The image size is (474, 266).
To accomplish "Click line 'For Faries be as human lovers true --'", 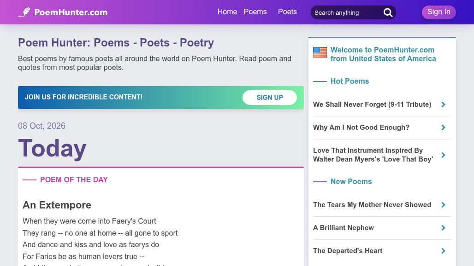I will click(x=83, y=257).
